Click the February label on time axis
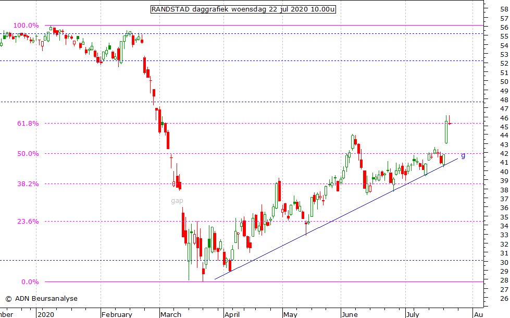510x318 pixels. [117, 314]
